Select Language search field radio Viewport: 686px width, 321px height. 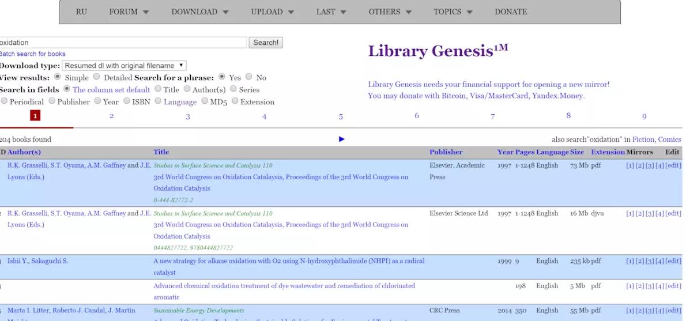158,101
